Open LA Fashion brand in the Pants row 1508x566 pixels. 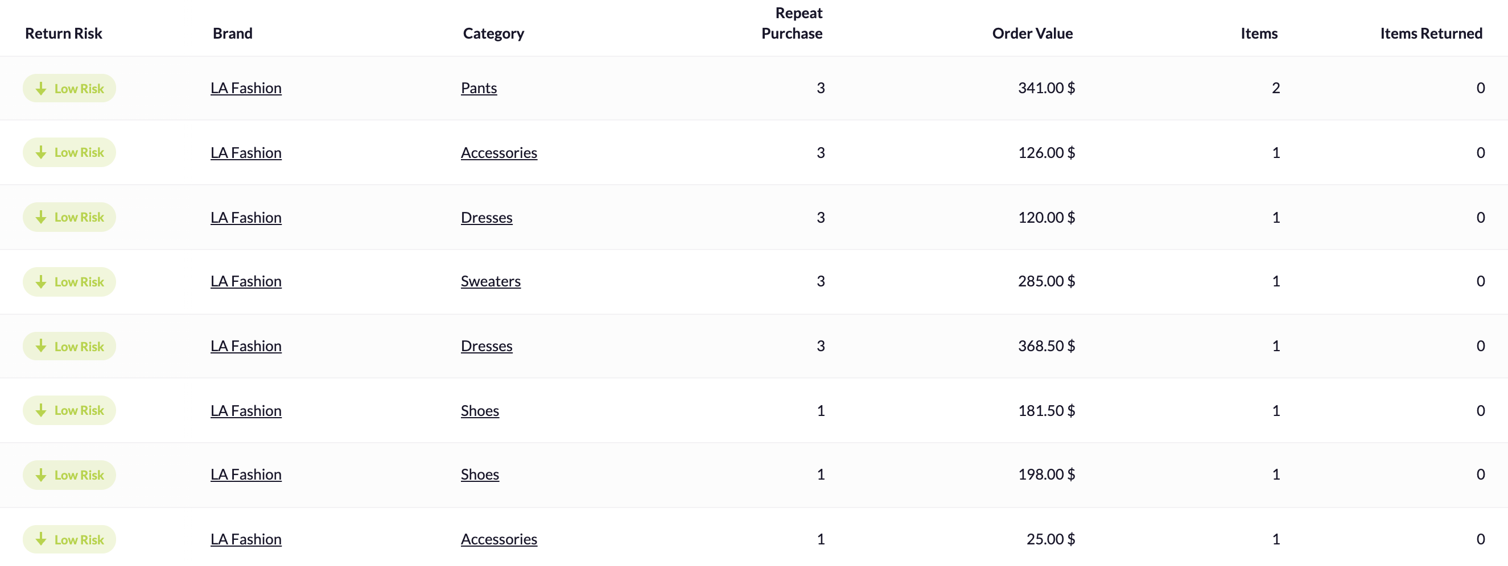pyautogui.click(x=246, y=88)
